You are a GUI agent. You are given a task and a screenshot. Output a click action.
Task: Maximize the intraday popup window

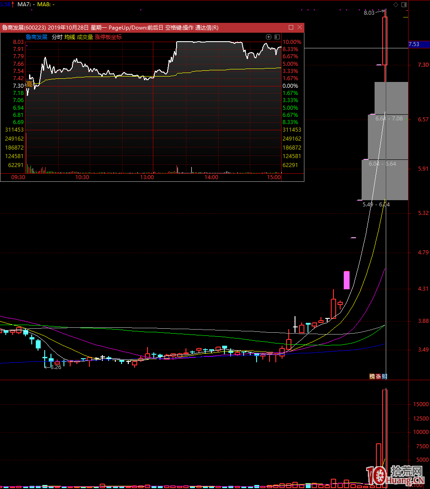pos(291,27)
